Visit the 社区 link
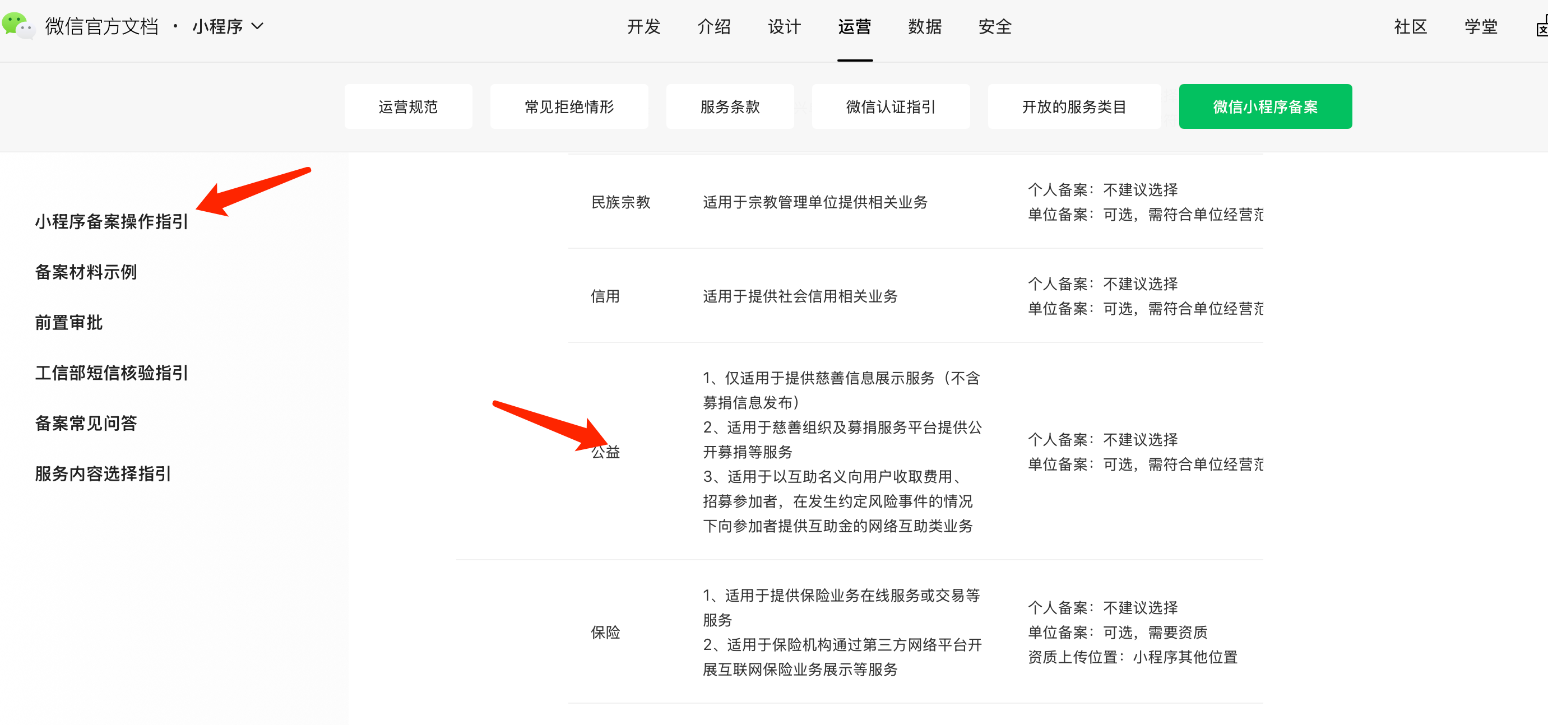 tap(1410, 26)
